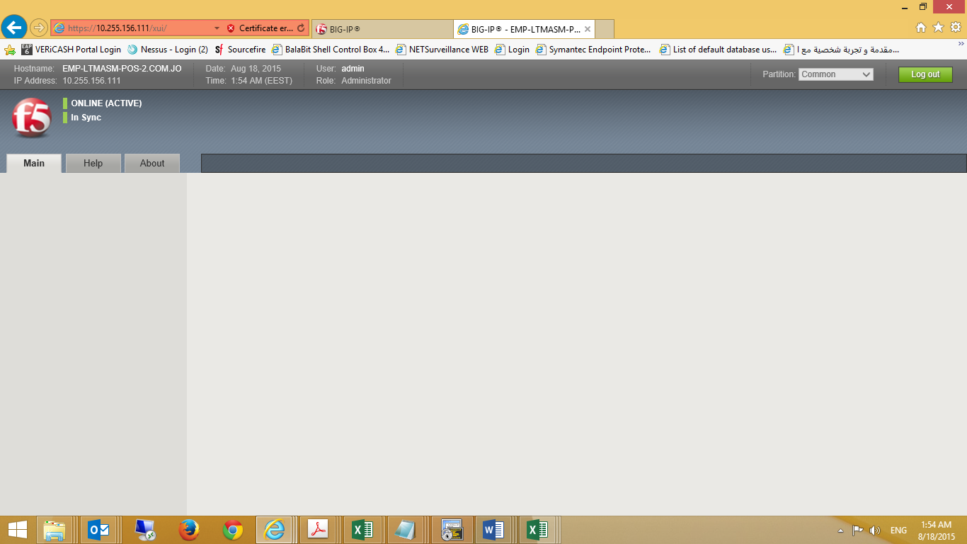Open the VERiCASH Portal Login bookmark

(x=71, y=50)
